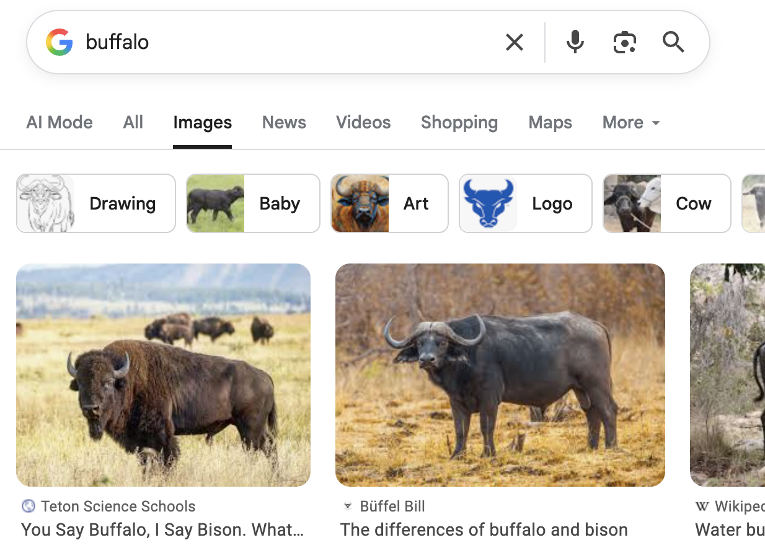Screen dimensions: 765x558
Task: Clear the search query with the X icon
Action: (x=515, y=42)
